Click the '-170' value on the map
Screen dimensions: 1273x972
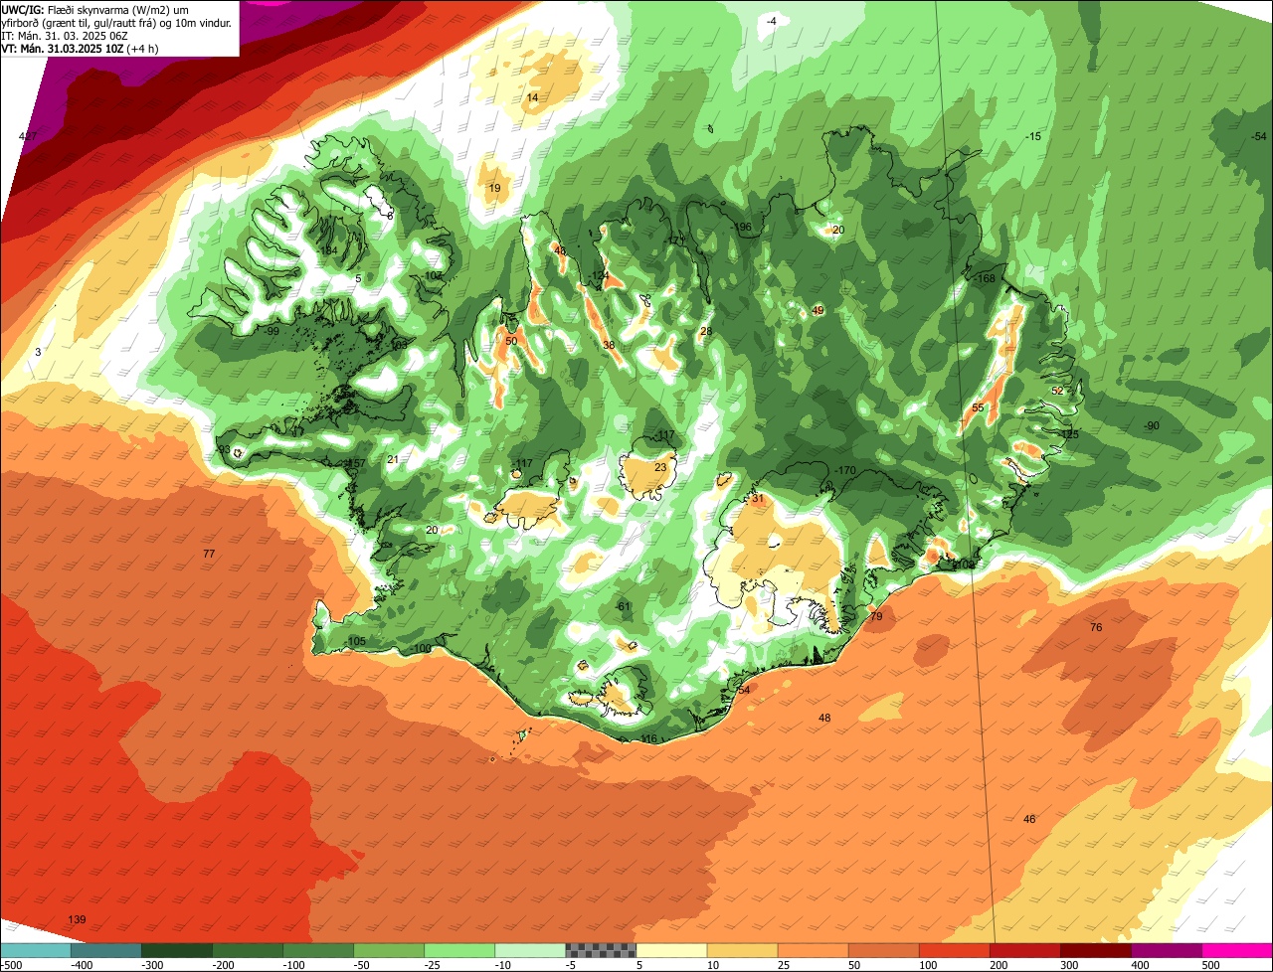pos(845,470)
